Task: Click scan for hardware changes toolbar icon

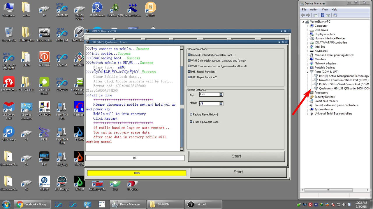Action: pos(335,15)
